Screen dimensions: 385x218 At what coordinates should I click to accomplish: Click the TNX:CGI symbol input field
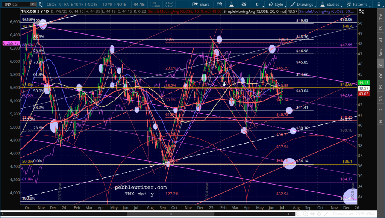(14, 4)
